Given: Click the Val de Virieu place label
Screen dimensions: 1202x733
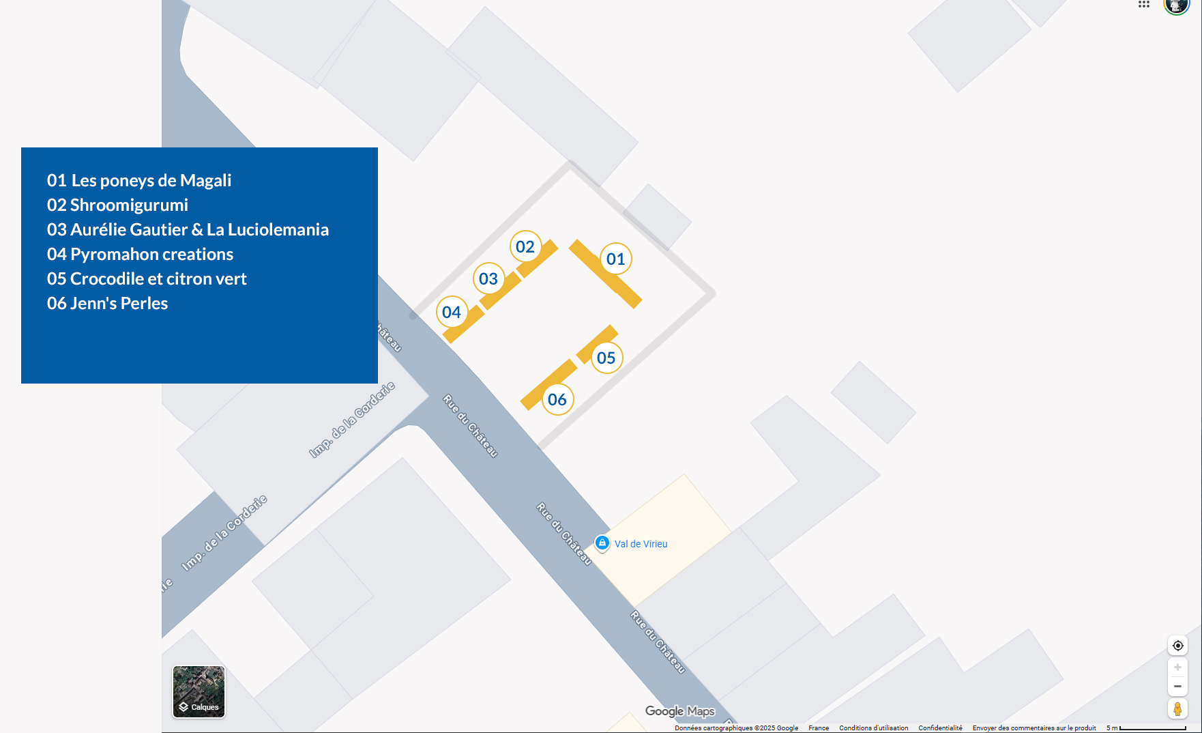Looking at the screenshot, I should tap(641, 544).
